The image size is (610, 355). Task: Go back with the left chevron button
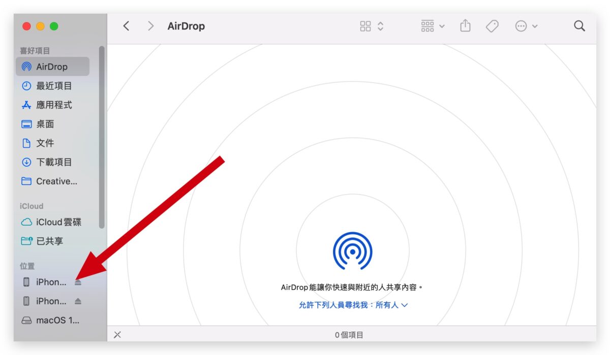coord(127,26)
